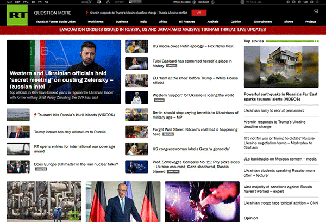326x222 pixels.
Task: Read Berlin should stop paying benefits article
Action: click(x=196, y=115)
